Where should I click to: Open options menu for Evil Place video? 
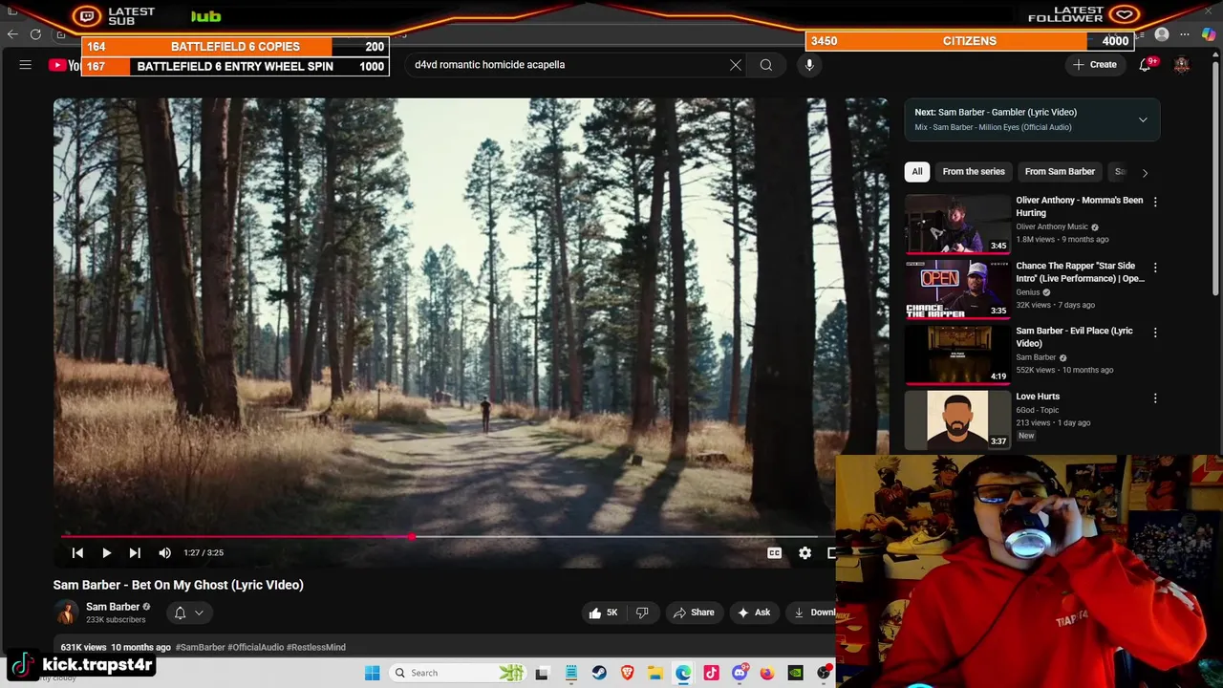point(1155,333)
